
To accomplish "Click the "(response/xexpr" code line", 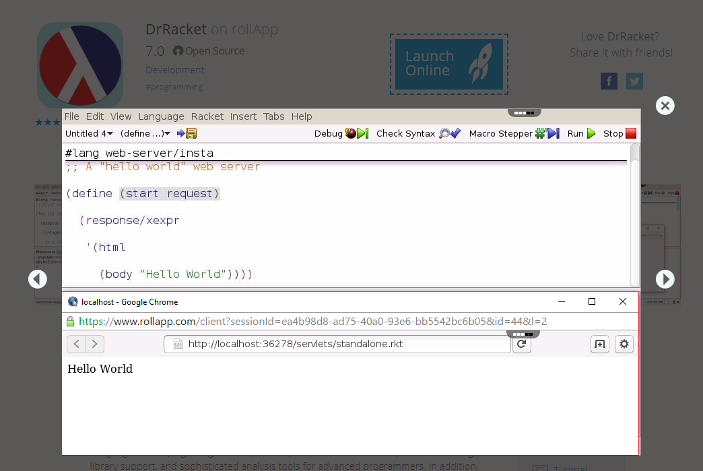I will pyautogui.click(x=129, y=221).
